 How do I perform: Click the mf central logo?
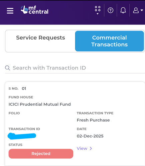pos(34,10)
